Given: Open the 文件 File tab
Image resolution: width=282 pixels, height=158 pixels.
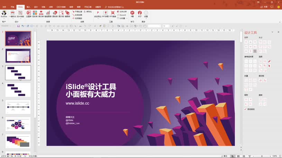Looking at the screenshot, I should point(4,7).
